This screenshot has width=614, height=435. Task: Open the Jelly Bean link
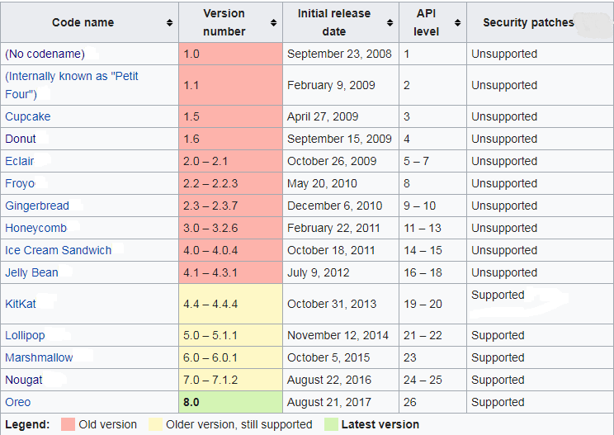click(31, 272)
